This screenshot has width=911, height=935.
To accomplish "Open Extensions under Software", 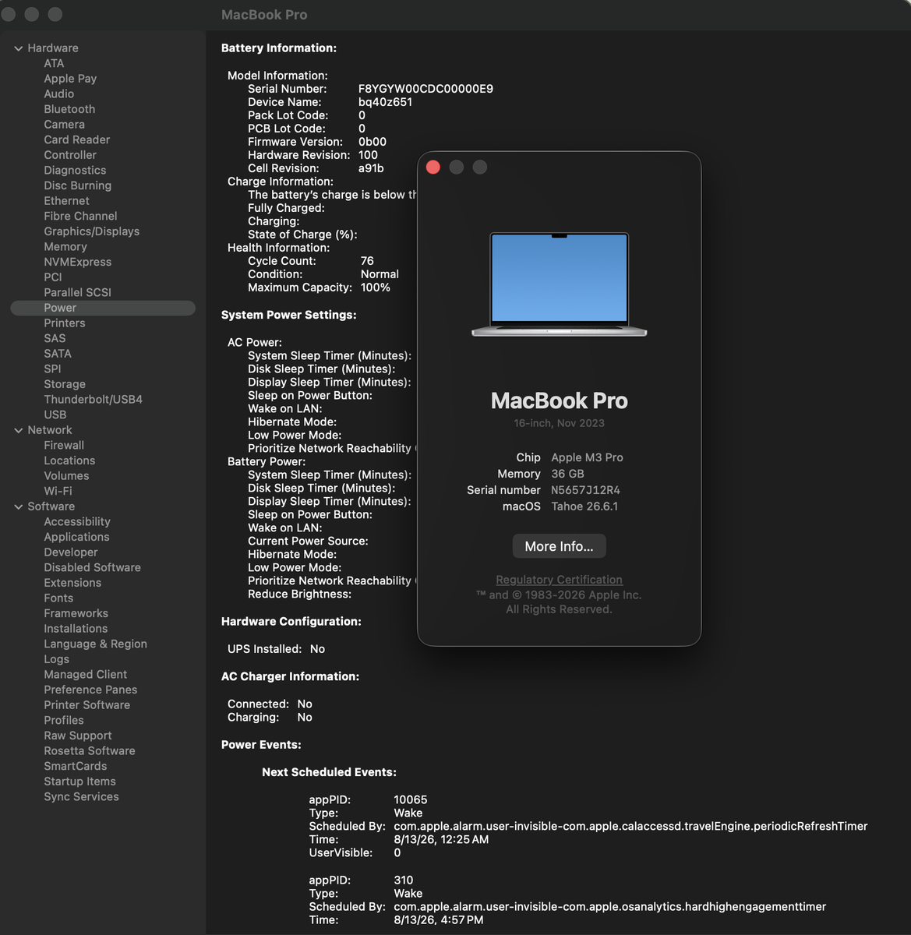I will [72, 583].
